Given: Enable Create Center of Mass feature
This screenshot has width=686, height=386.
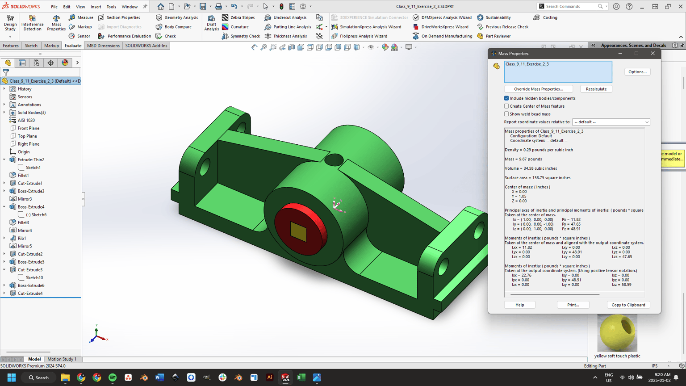Looking at the screenshot, I should [506, 106].
